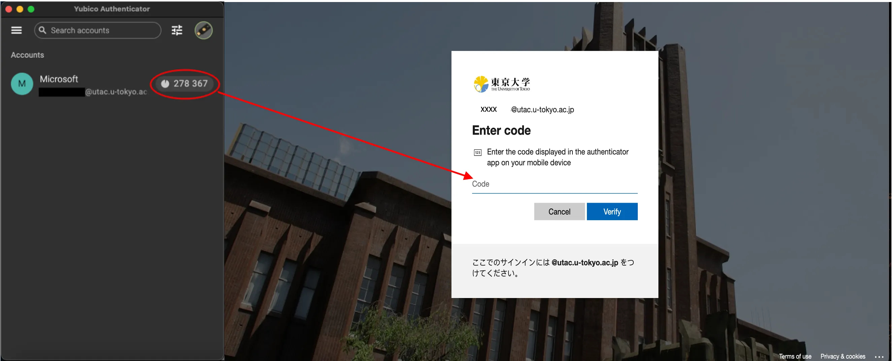The width and height of the screenshot is (892, 361).
Task: Open the hamburger menu in Yubico Authenticator
Action: 16,31
